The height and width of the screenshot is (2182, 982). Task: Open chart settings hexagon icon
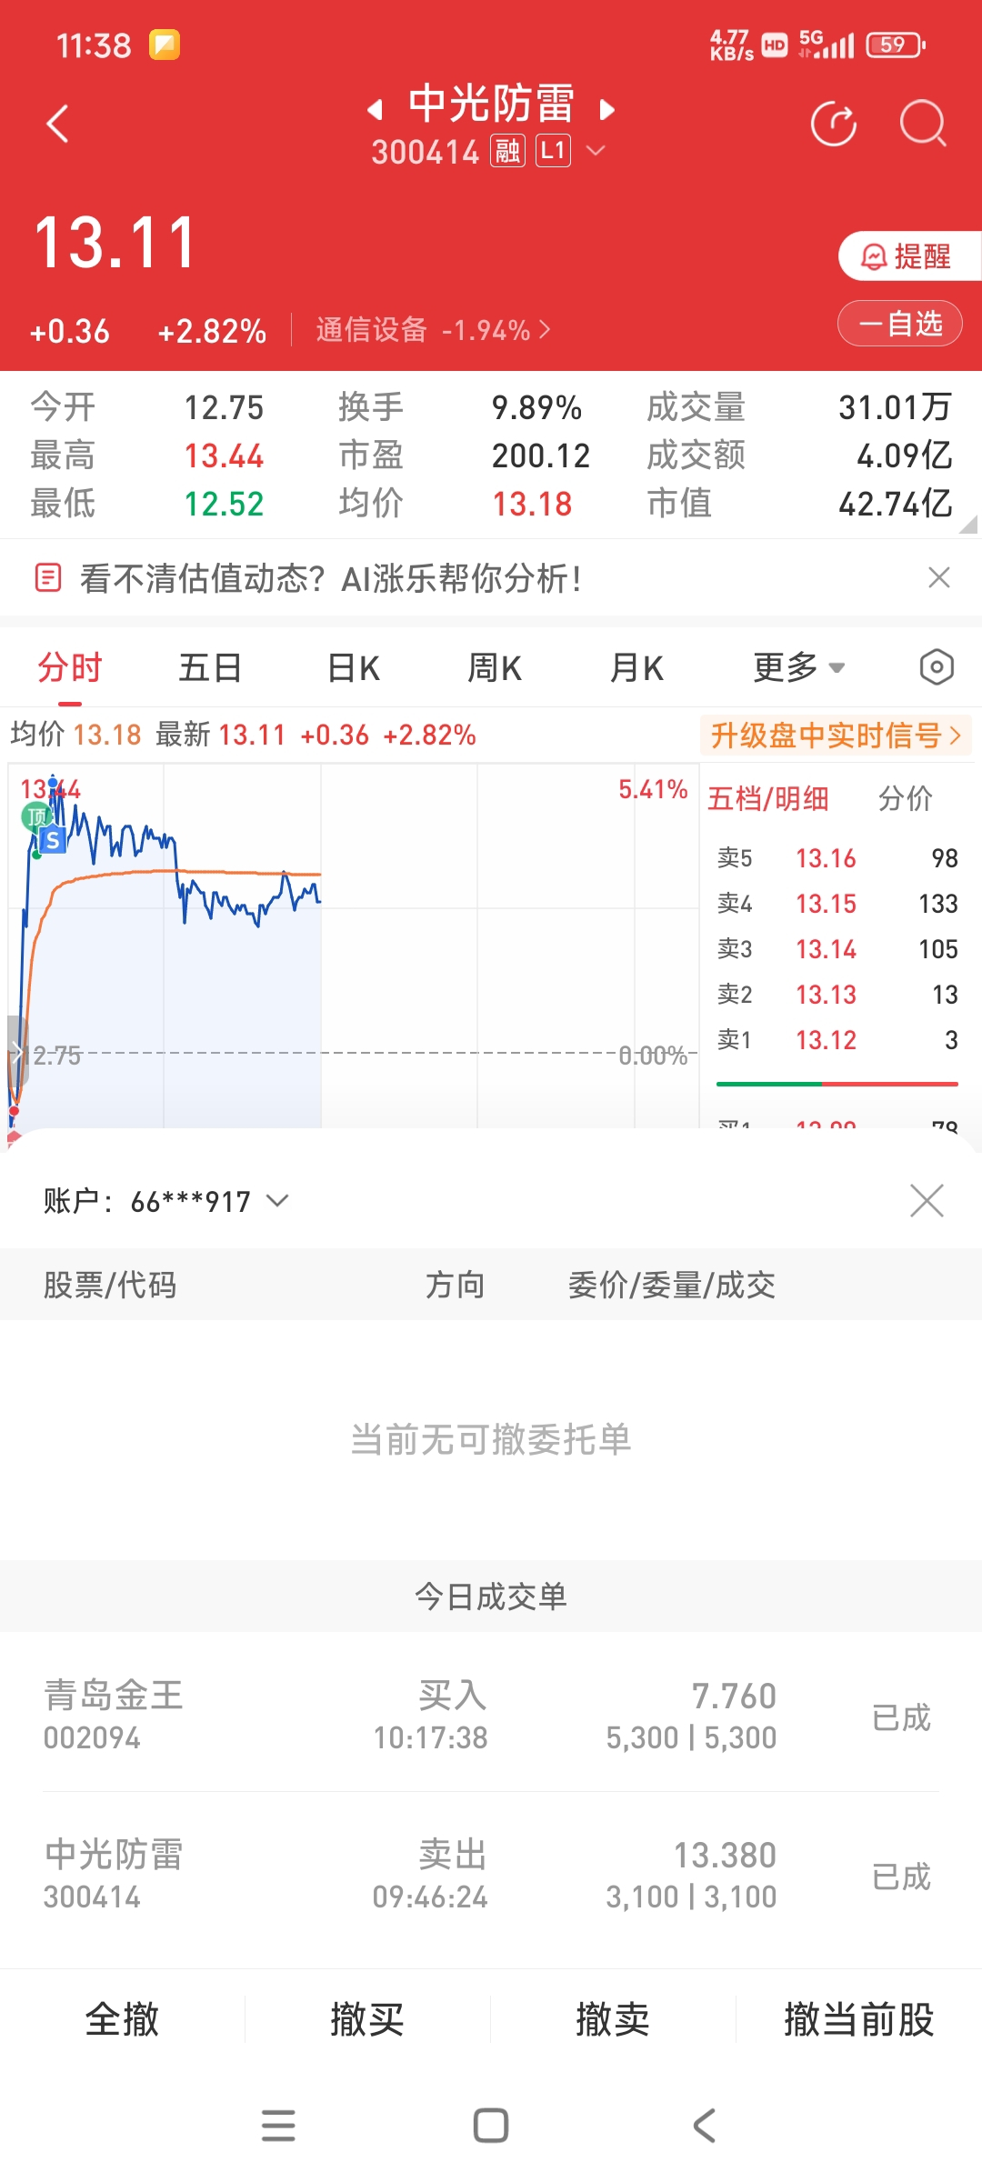pyautogui.click(x=937, y=667)
